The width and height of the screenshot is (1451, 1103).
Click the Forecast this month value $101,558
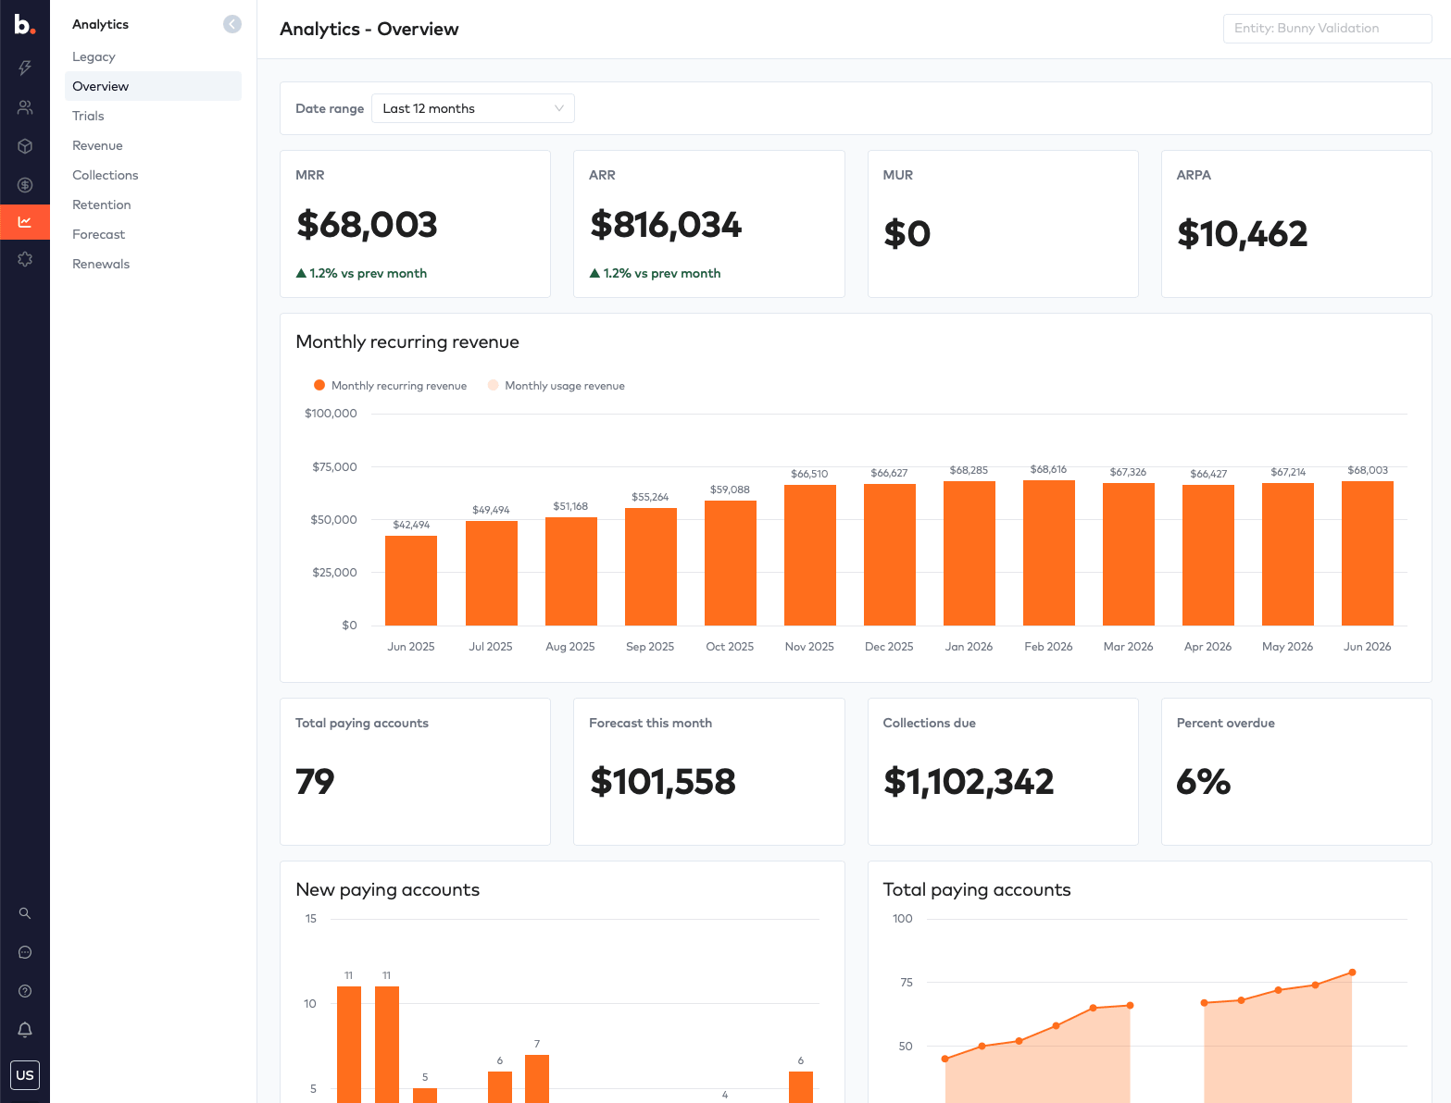663,782
